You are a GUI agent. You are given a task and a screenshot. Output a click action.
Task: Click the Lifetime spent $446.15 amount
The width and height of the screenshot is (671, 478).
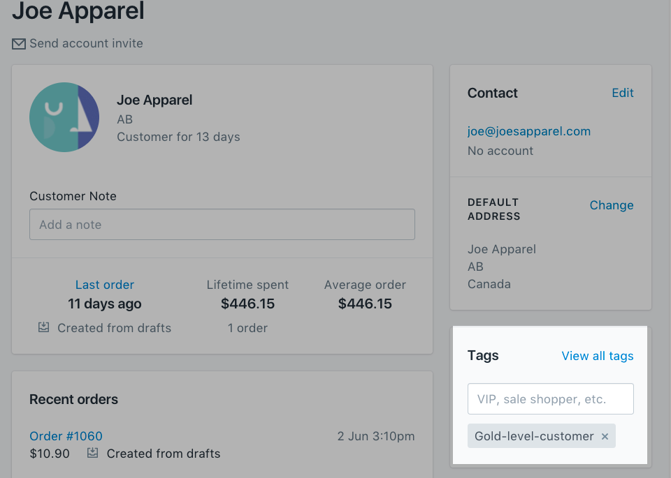[x=247, y=304]
